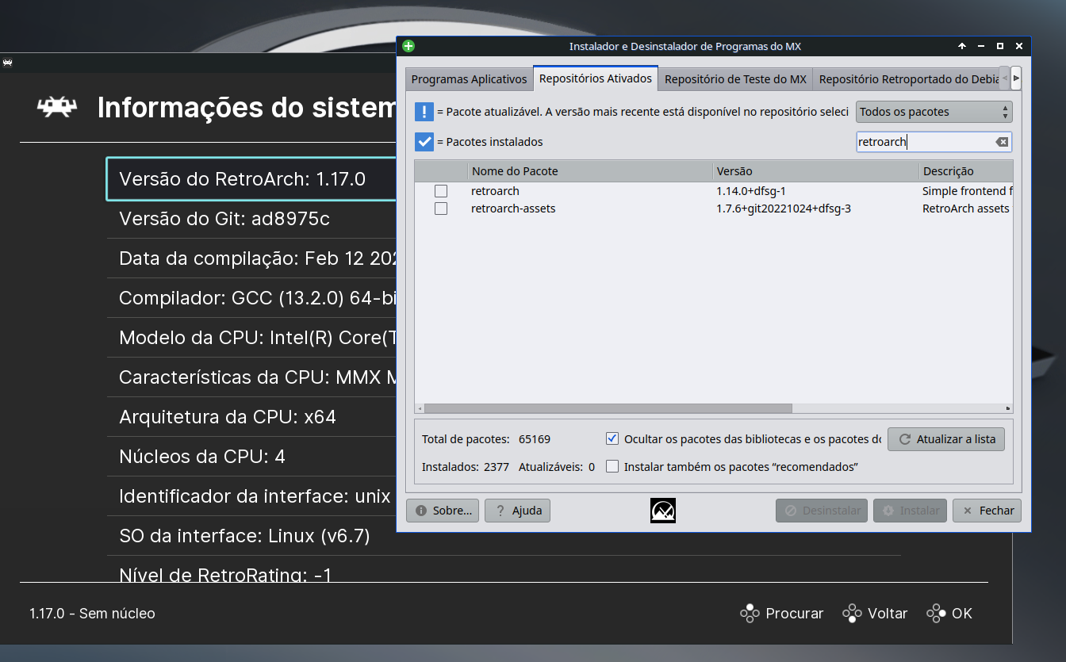Viewport: 1066px width, 662px height.
Task: Select Núcleos da CPU: 4 row
Action: click(251, 457)
